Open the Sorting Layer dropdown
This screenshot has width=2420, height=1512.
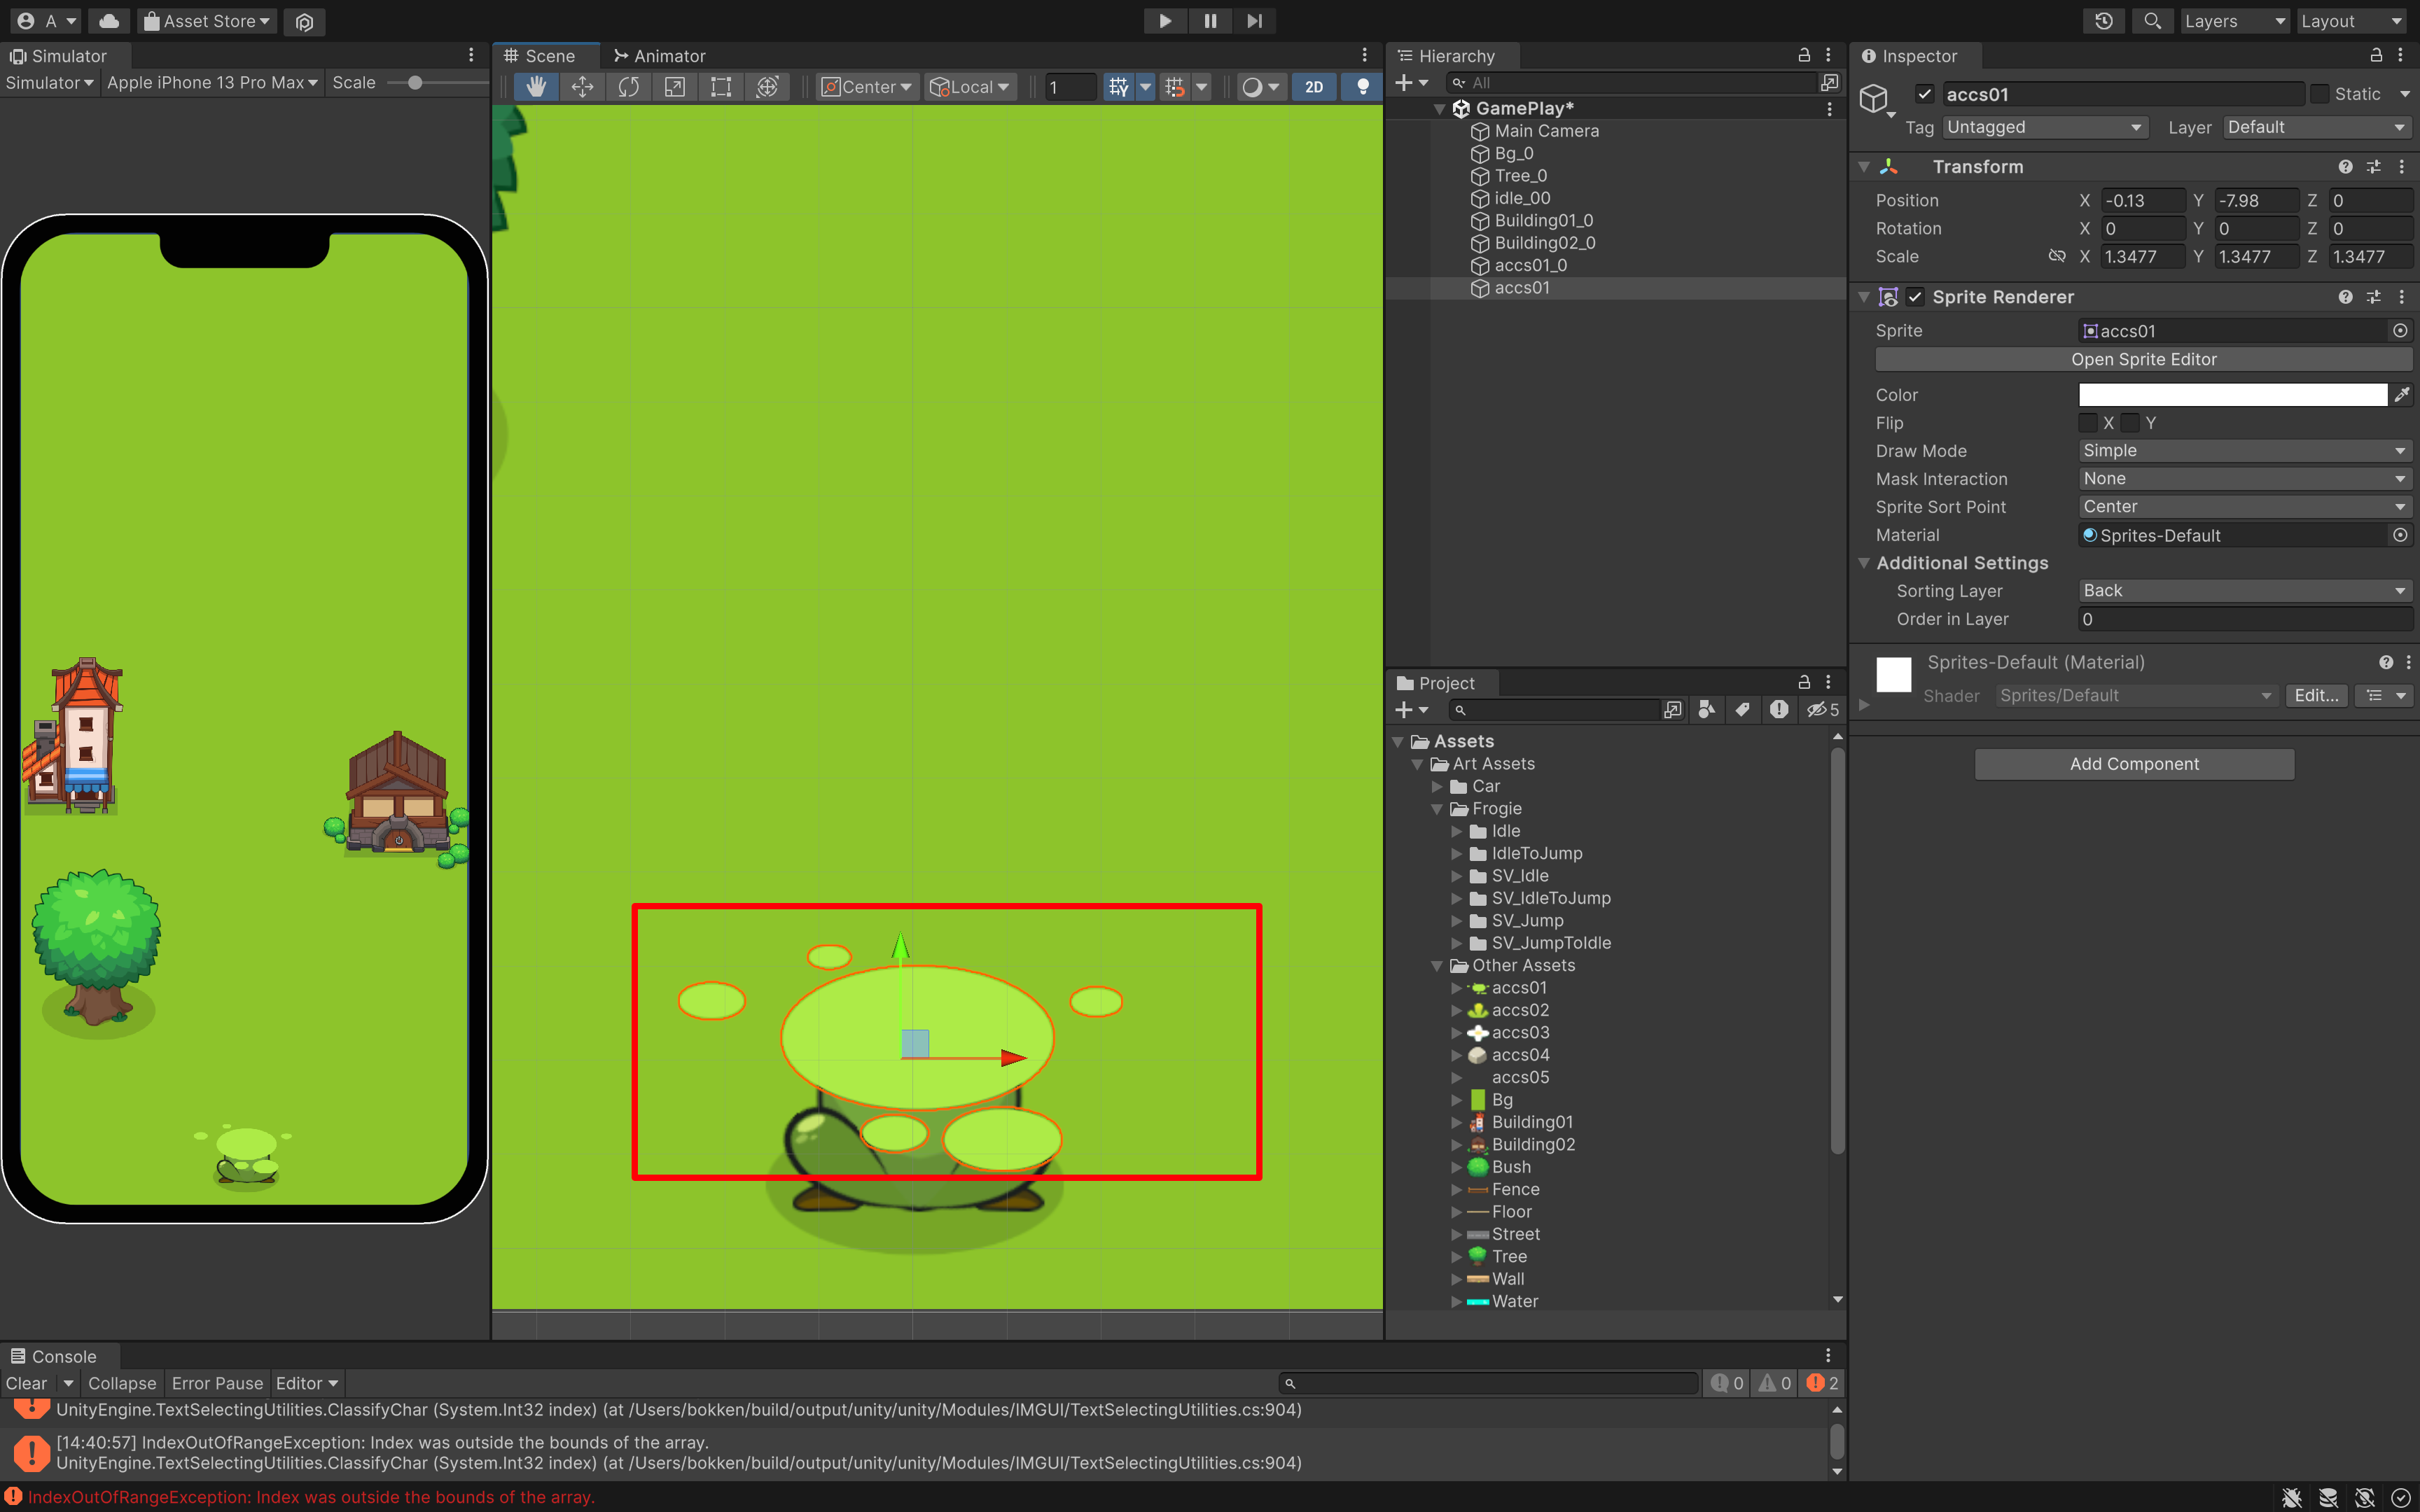point(2245,591)
